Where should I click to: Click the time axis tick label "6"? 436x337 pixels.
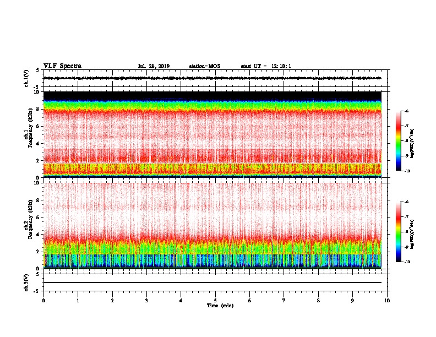point(249,301)
